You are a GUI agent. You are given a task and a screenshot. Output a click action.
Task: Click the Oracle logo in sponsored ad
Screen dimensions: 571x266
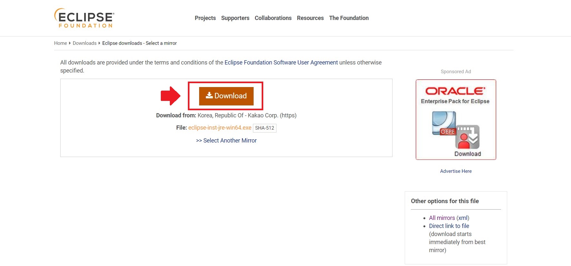coord(455,91)
